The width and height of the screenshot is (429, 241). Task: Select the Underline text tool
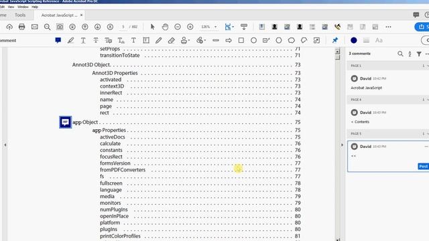pyautogui.click(x=83, y=40)
